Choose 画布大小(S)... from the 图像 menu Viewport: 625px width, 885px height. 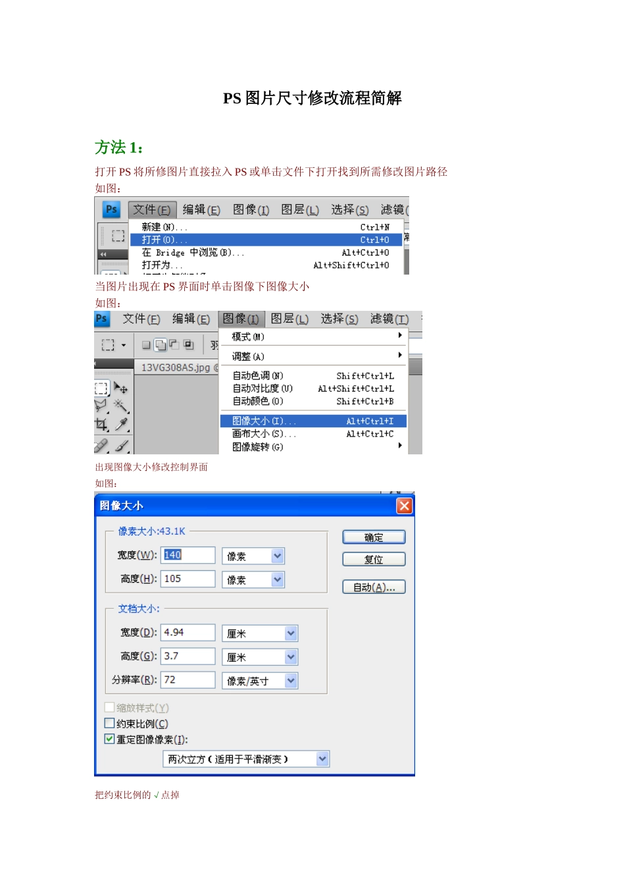click(314, 434)
